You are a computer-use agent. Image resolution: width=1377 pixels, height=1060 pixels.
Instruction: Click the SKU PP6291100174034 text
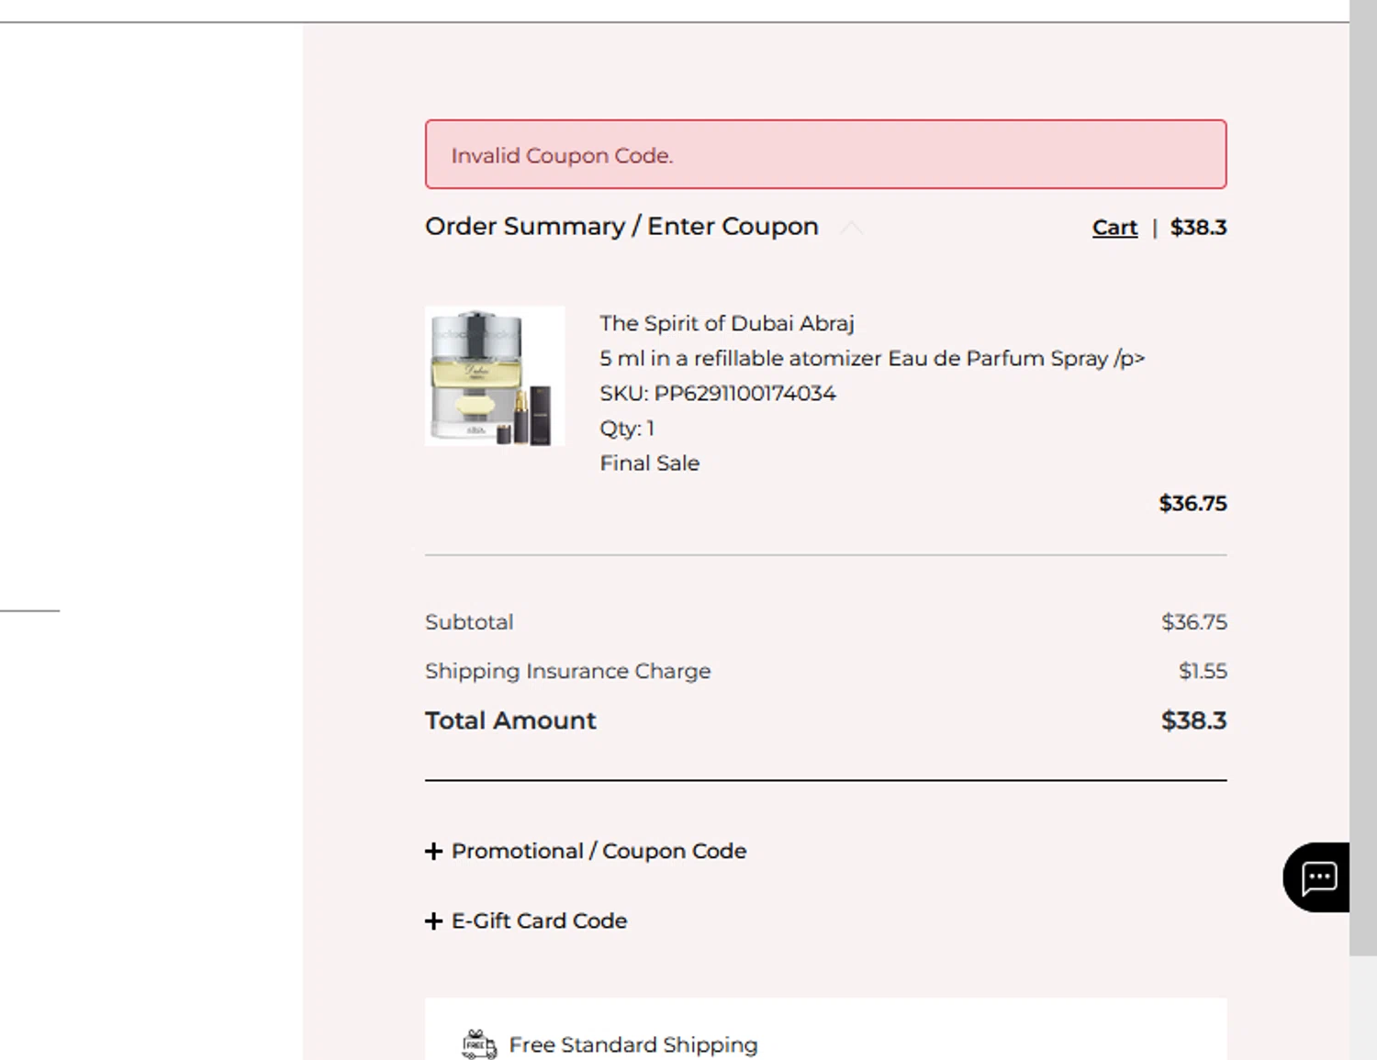(x=717, y=394)
